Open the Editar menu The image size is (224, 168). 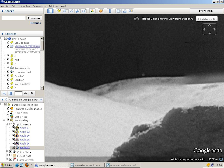[15, 6]
